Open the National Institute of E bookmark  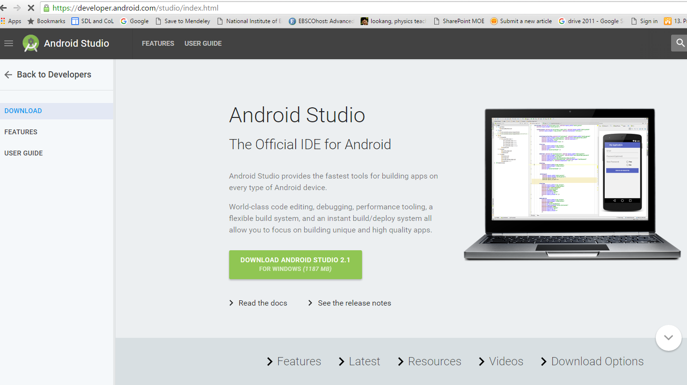coord(249,21)
